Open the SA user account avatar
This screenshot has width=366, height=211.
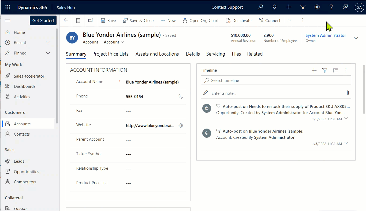click(x=359, y=8)
